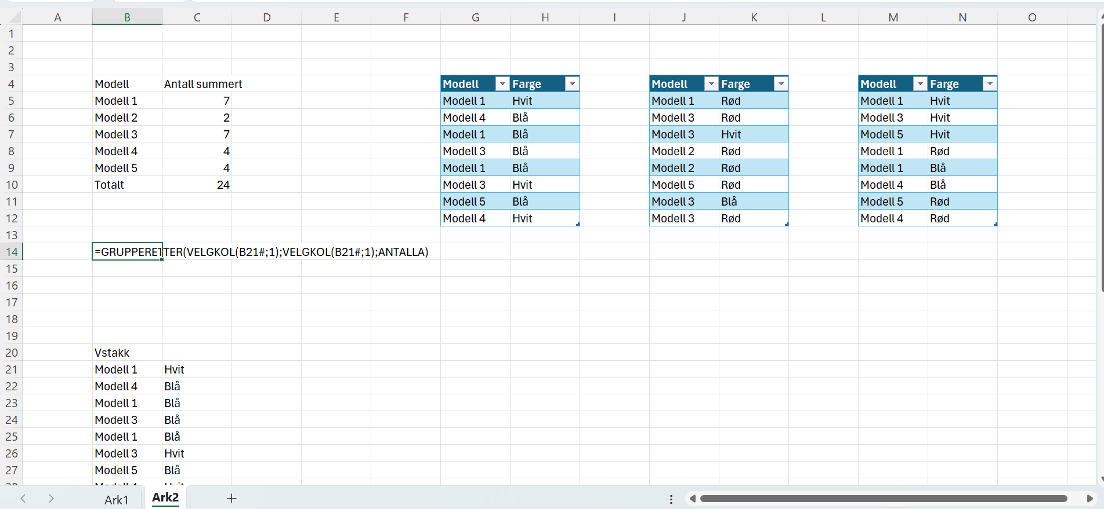Click the horizontal scrollbar thumb
The image size is (1104, 509).
[x=884, y=499]
